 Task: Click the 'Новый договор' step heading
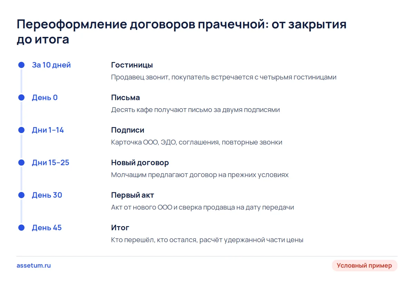(x=140, y=163)
